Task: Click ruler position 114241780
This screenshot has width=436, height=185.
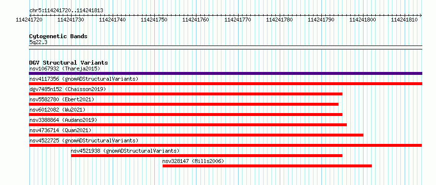Action: pos(279,20)
